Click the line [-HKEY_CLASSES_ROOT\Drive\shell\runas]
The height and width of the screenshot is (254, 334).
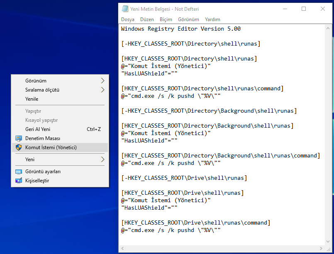pyautogui.click(x=184, y=178)
